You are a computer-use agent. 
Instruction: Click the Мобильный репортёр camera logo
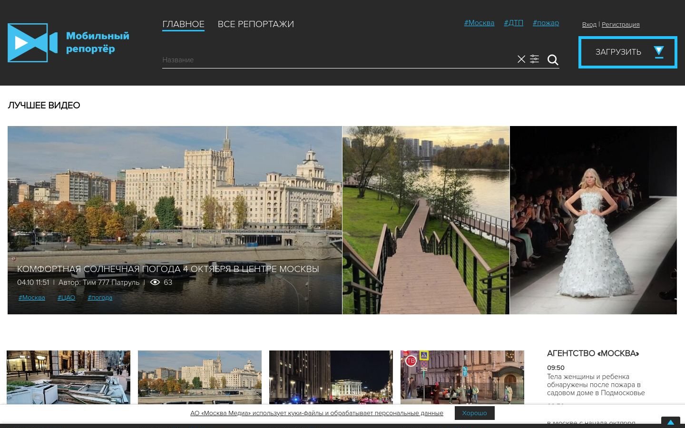pyautogui.click(x=68, y=43)
